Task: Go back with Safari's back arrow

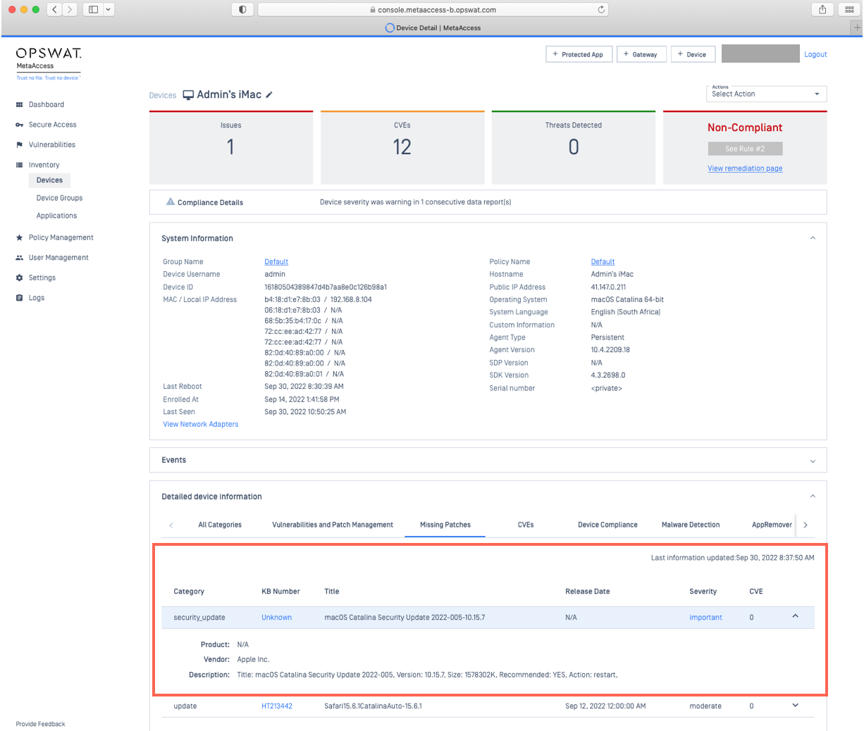Action: pos(54,10)
